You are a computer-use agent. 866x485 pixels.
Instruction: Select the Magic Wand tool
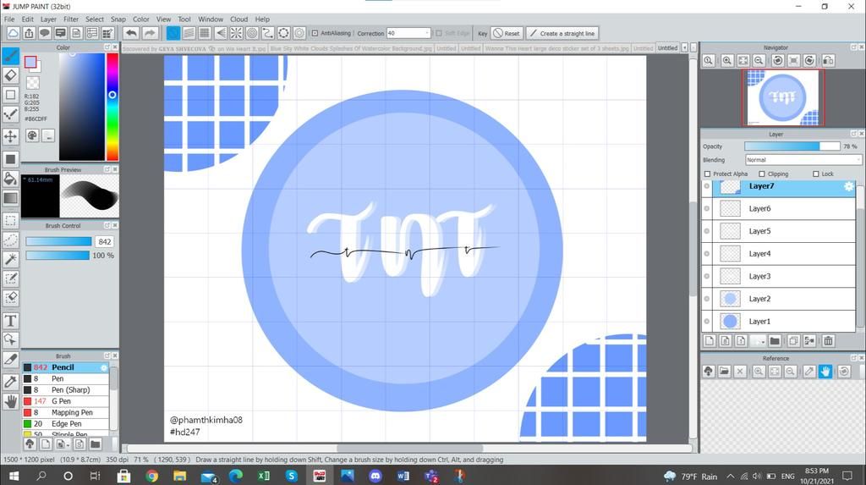click(10, 259)
